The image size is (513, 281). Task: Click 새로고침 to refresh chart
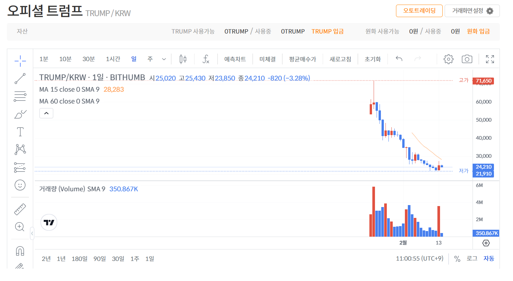pos(340,59)
